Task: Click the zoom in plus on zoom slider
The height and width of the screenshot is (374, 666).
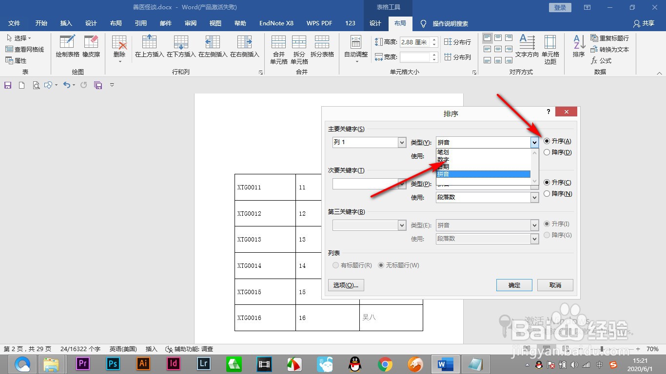Action: click(638, 349)
